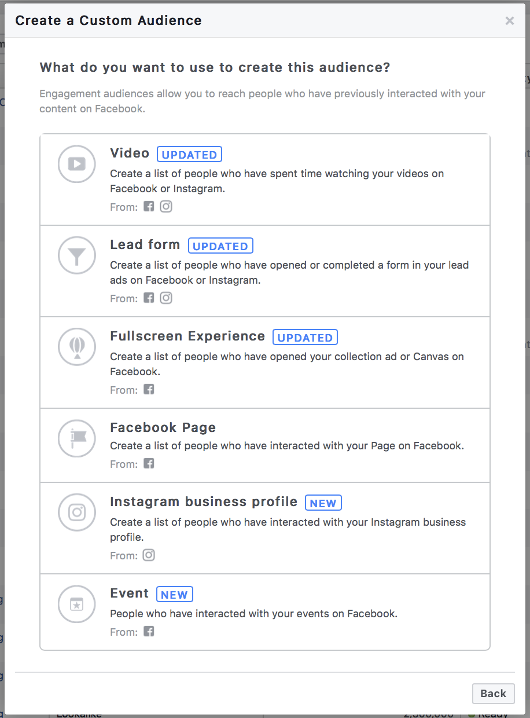Click the Instagram source icon under Video

tap(166, 206)
